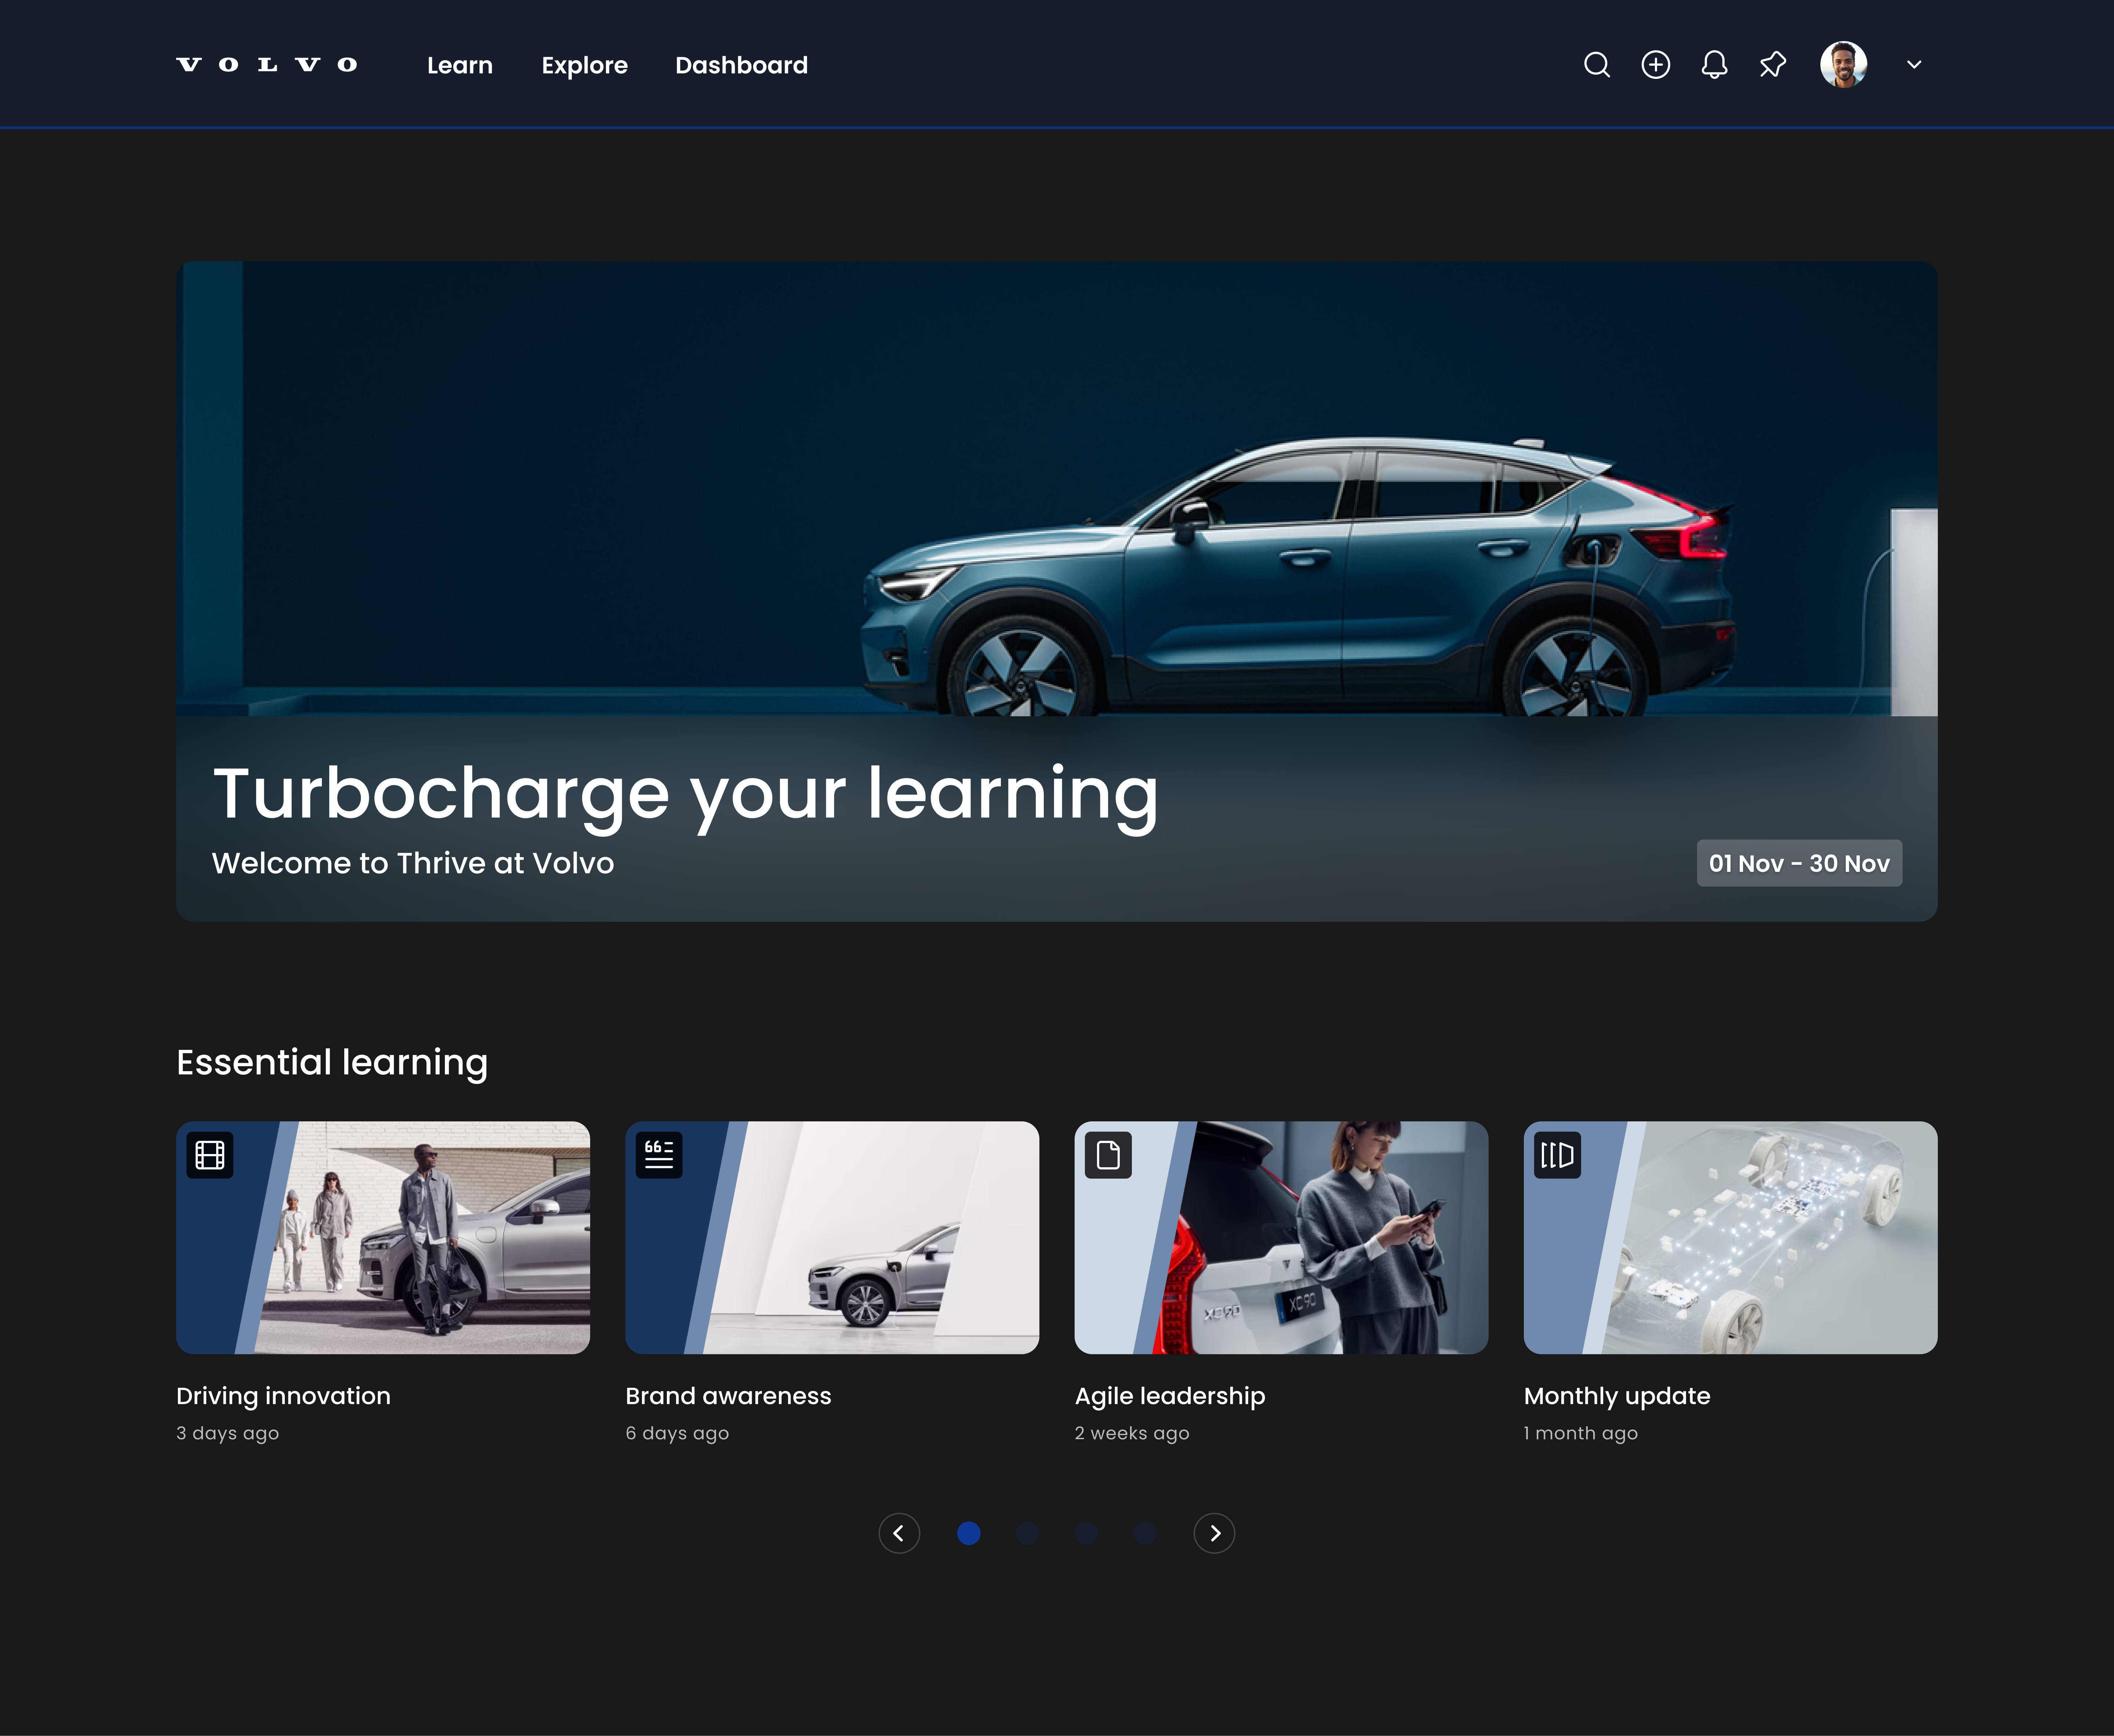Viewport: 2114px width, 1736px height.
Task: Go to next carousel page arrow
Action: (x=1214, y=1533)
